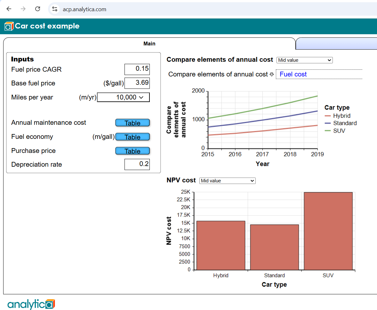Open the unlabeled tab beside Main
The height and width of the screenshot is (310, 377).
(337, 44)
